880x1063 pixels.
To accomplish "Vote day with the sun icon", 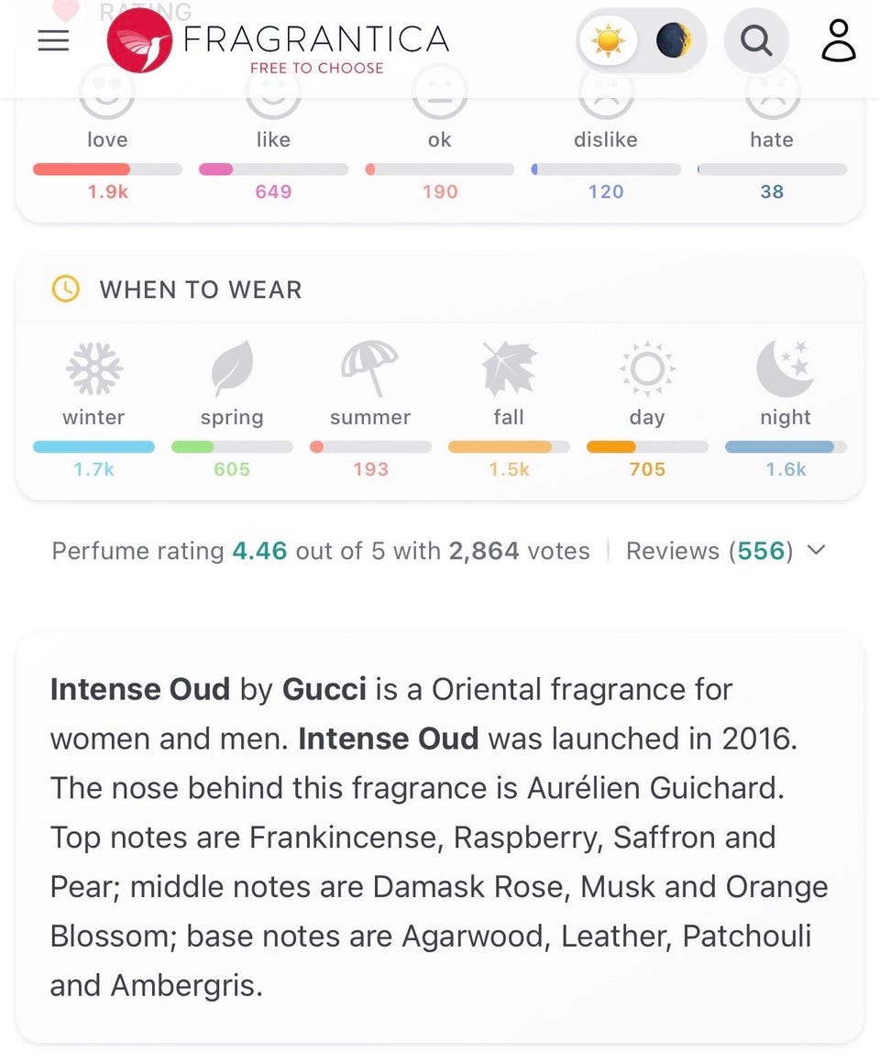I will pyautogui.click(x=647, y=368).
